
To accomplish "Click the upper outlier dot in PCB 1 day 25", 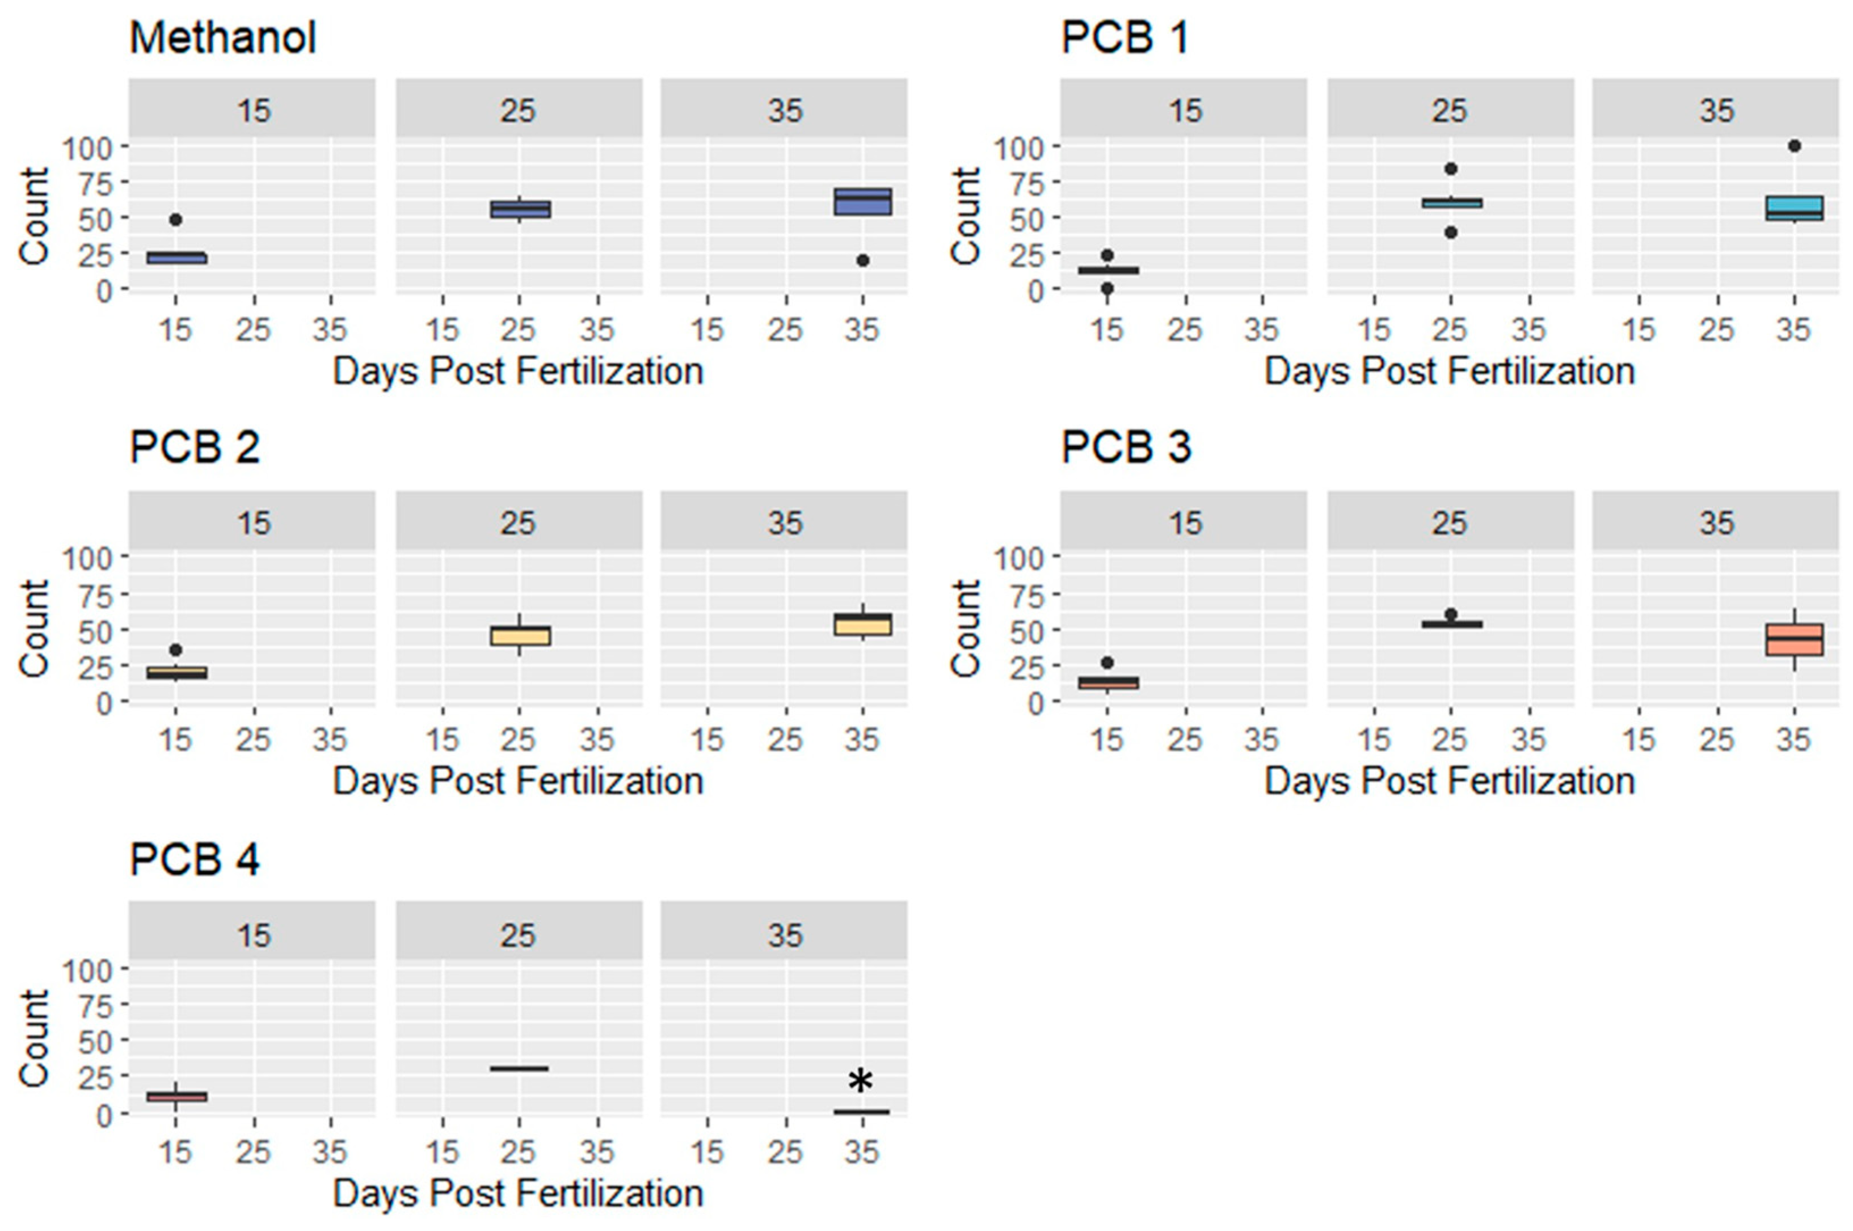I will (1451, 169).
